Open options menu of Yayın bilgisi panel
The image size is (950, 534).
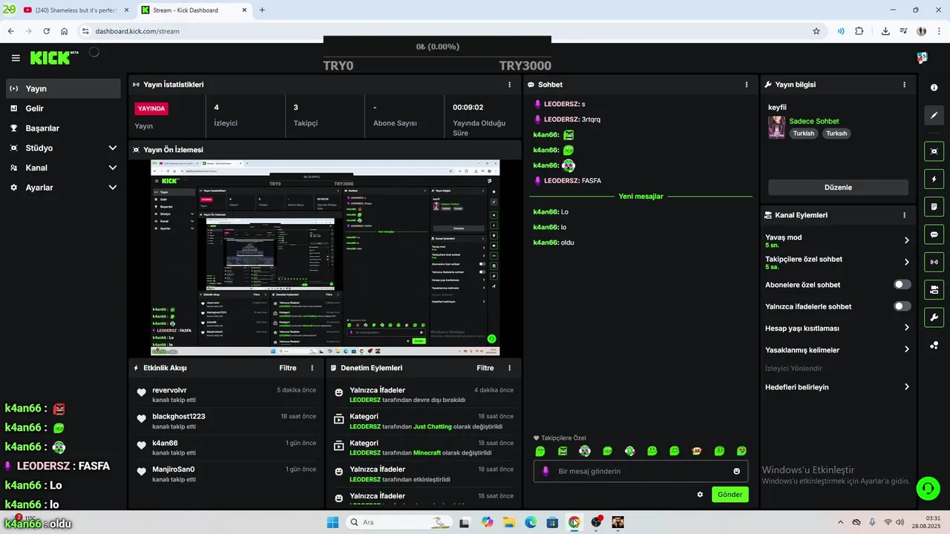[904, 85]
